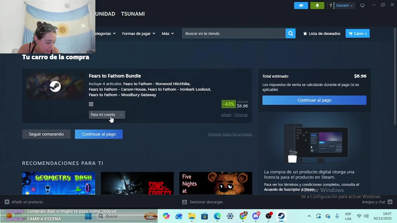Click the -43% discount badge
This screenshot has width=397, height=223.
coord(229,104)
